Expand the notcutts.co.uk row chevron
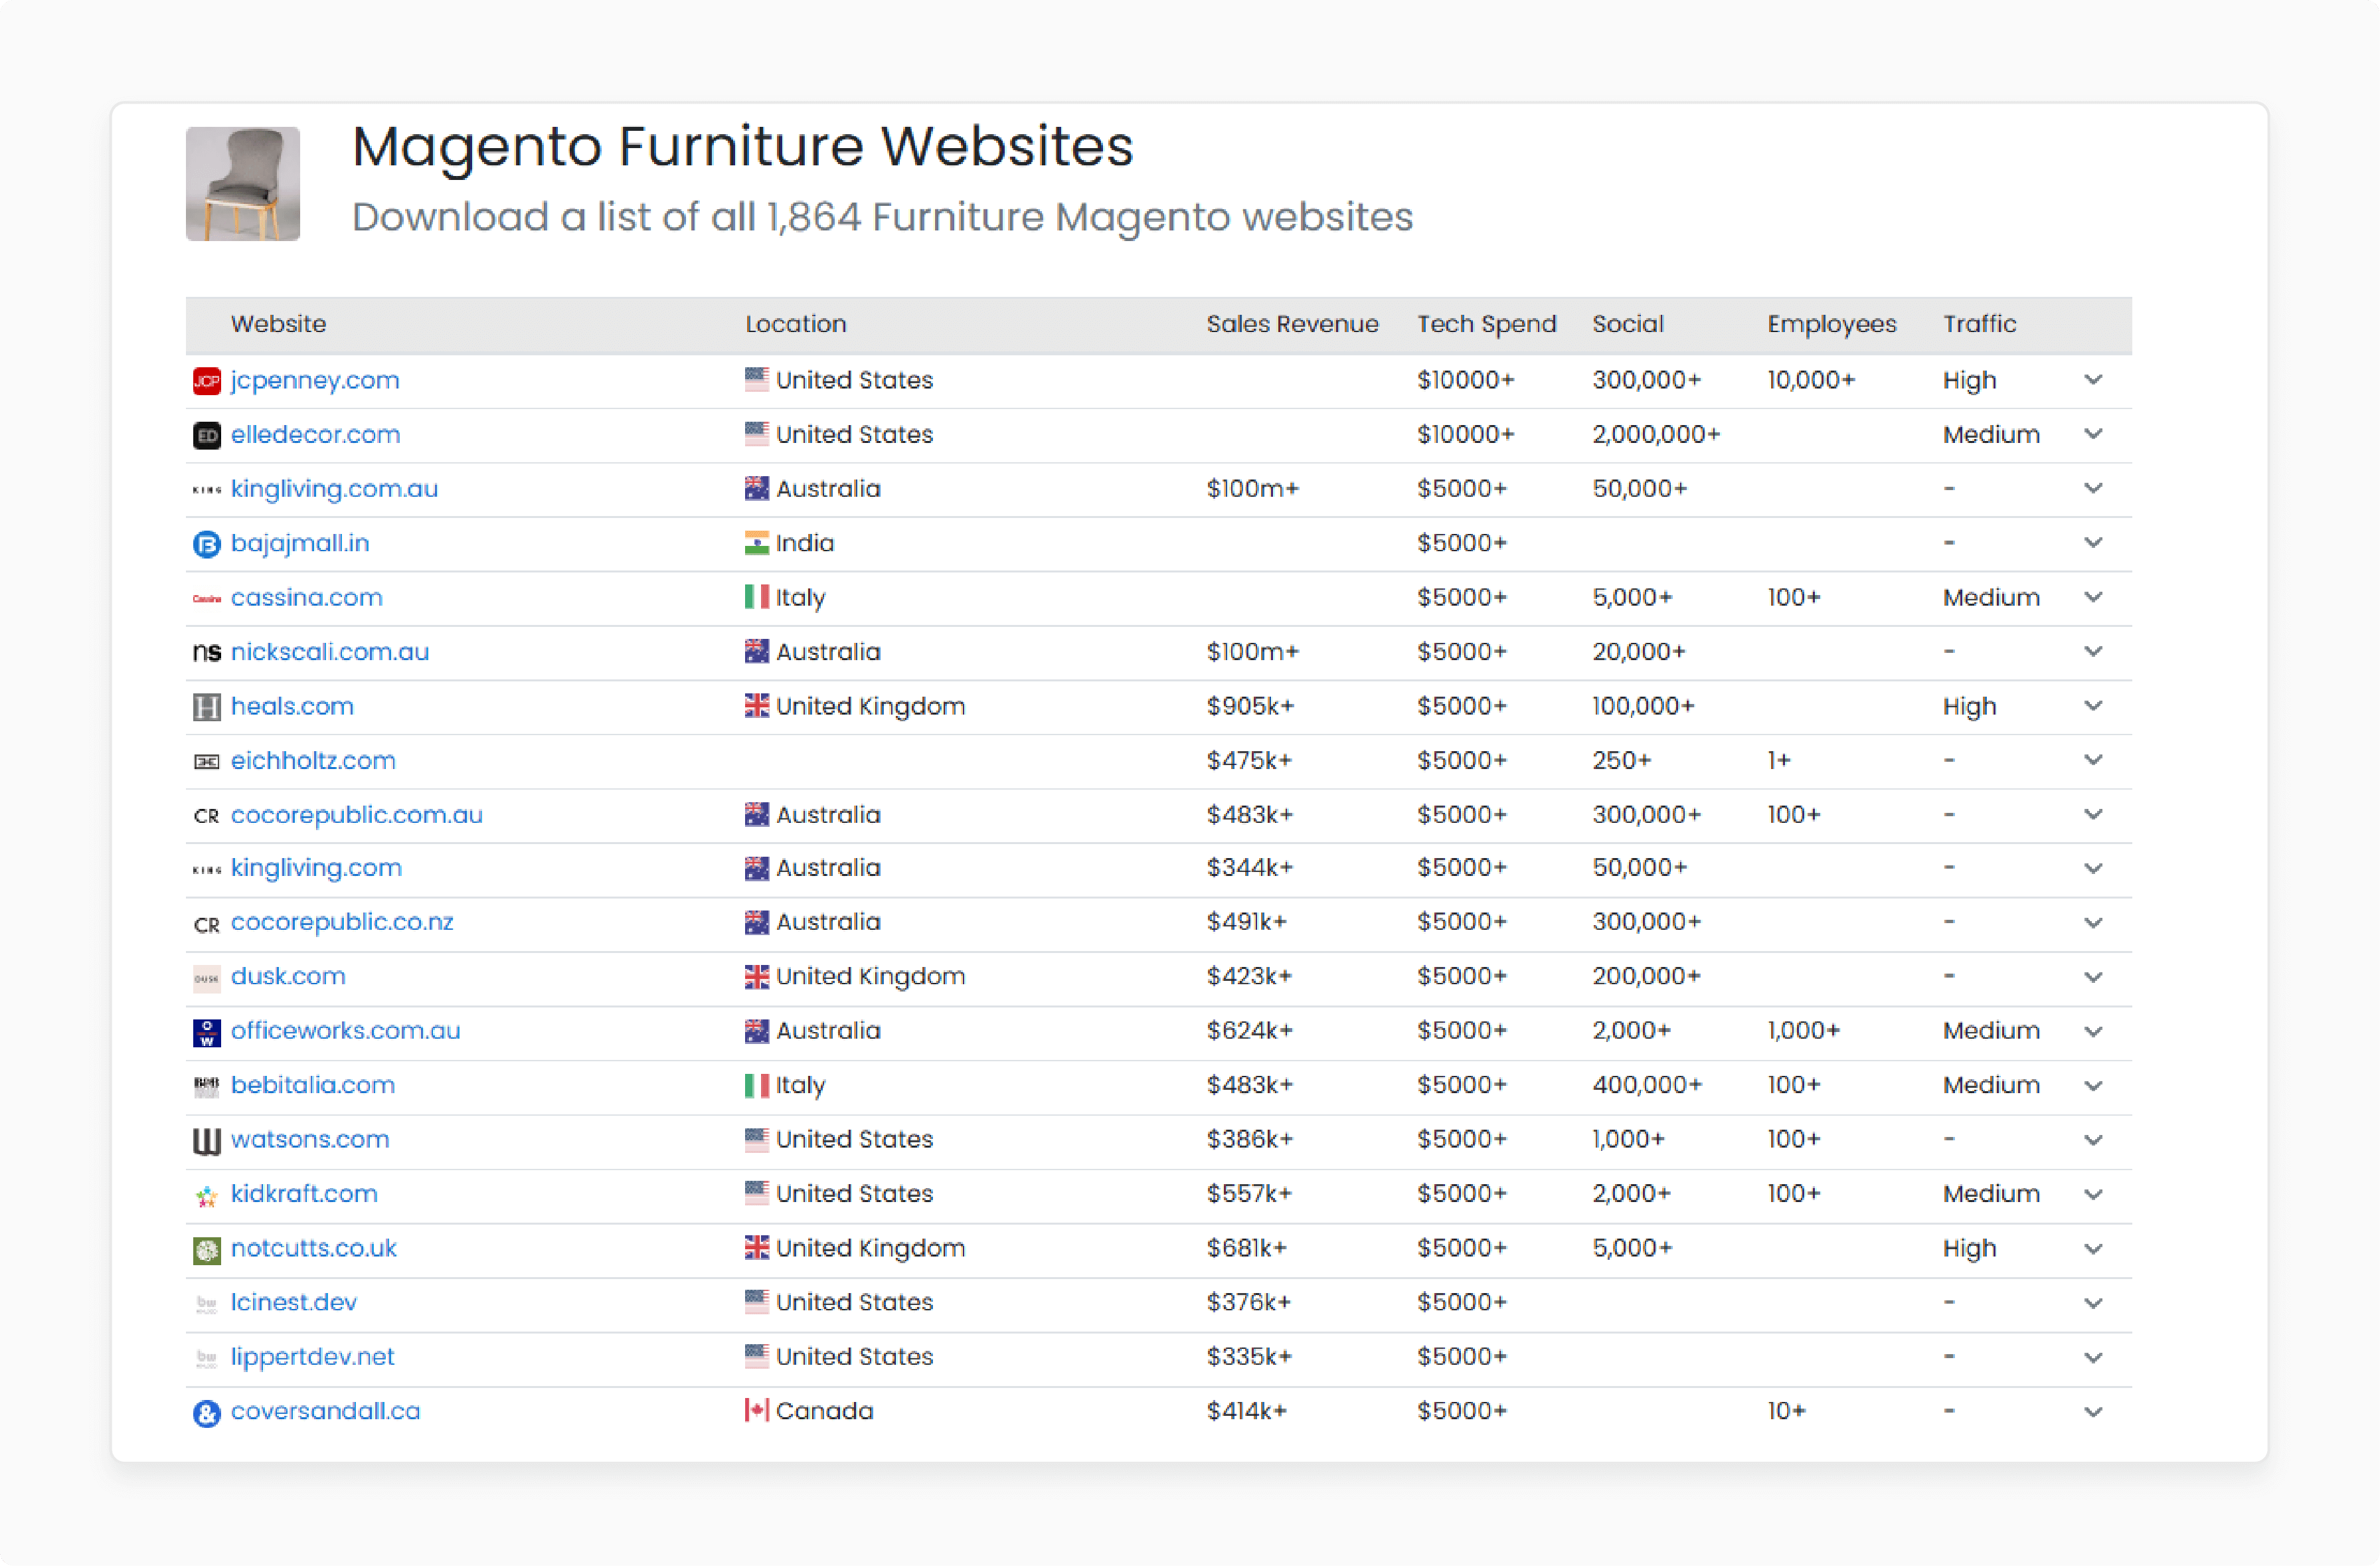2380x1566 pixels. [x=2092, y=1248]
